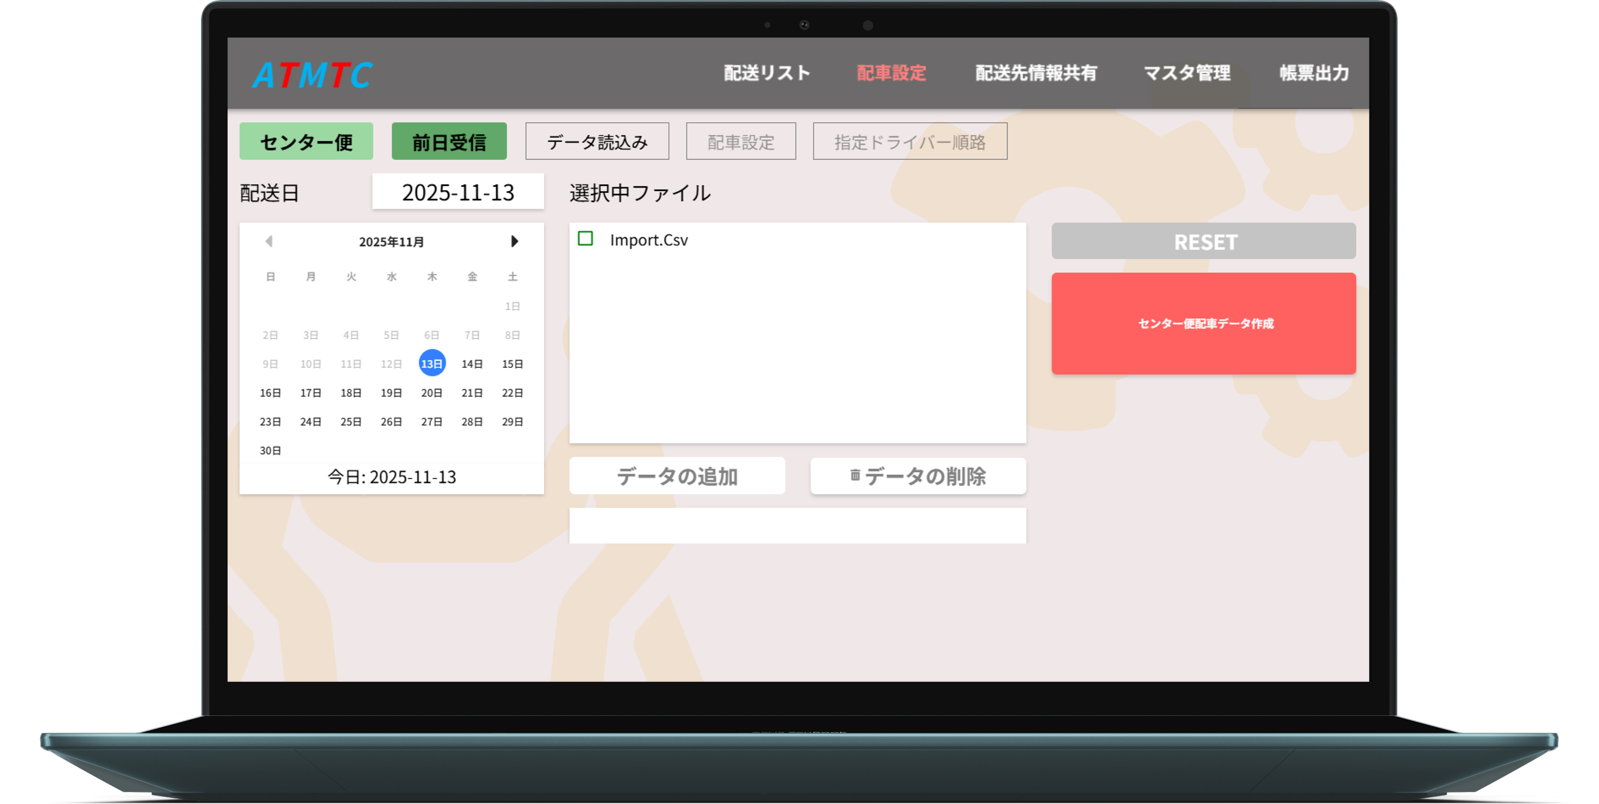Go to previous month in calendar

[x=269, y=241]
